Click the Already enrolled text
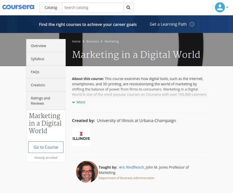Screen dimensions: 233x193 click(46, 158)
